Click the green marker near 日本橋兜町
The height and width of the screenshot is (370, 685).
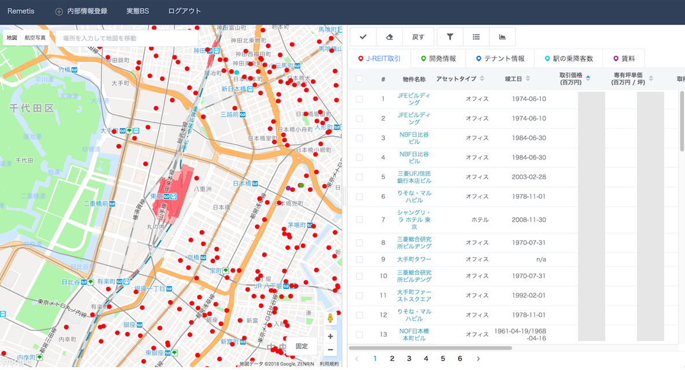point(301,185)
